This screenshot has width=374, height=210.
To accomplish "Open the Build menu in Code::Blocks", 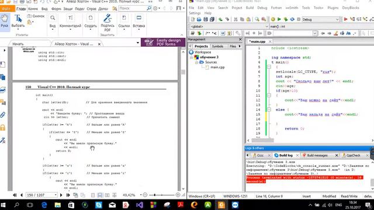I will (x=250, y=8).
